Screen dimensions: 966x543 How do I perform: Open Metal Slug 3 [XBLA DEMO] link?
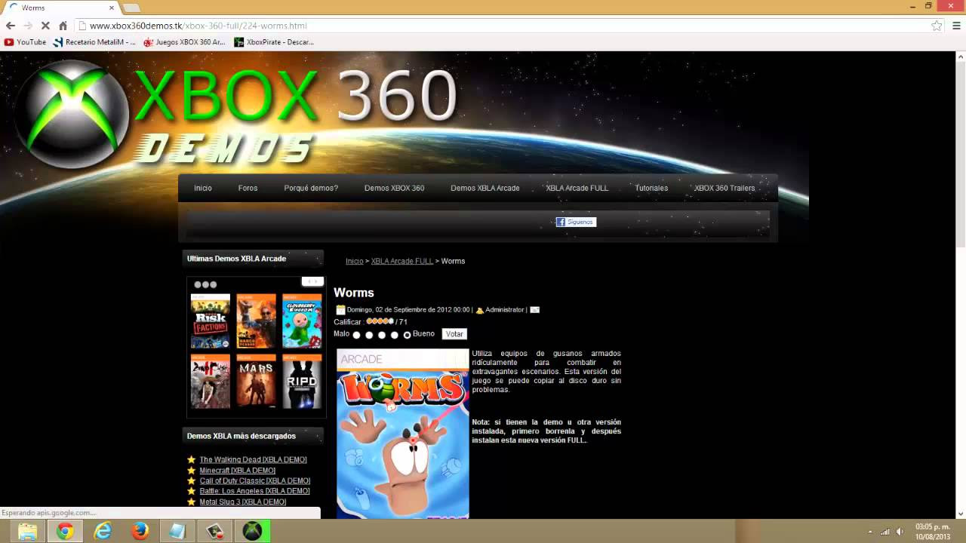pyautogui.click(x=242, y=502)
